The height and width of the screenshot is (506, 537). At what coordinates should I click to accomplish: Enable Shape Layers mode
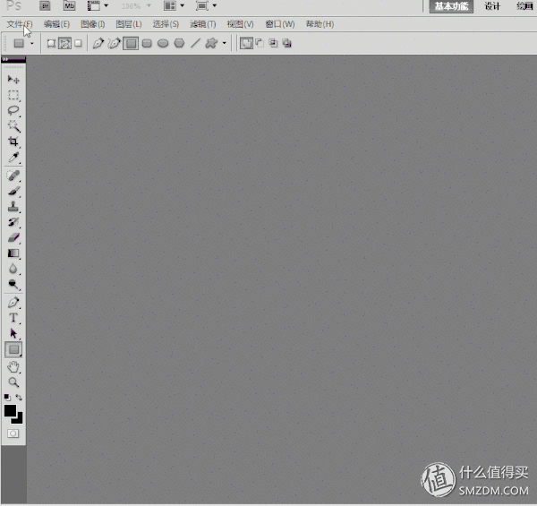tap(51, 44)
